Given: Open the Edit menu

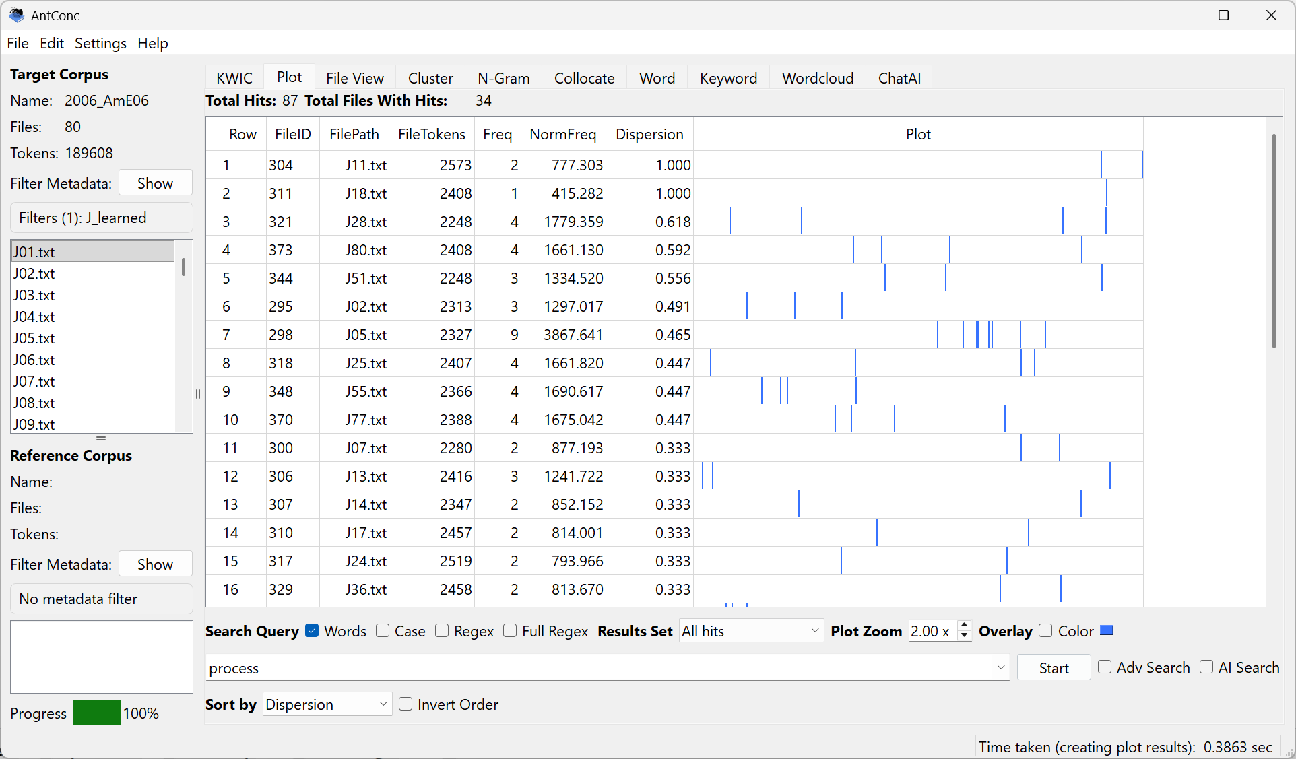Looking at the screenshot, I should point(52,43).
